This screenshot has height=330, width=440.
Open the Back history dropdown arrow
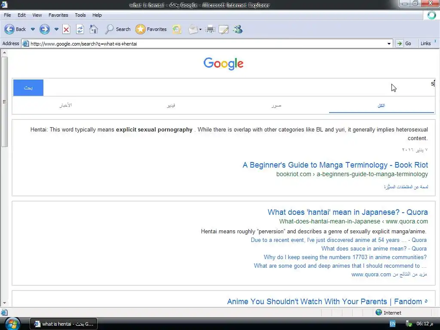pos(33,29)
